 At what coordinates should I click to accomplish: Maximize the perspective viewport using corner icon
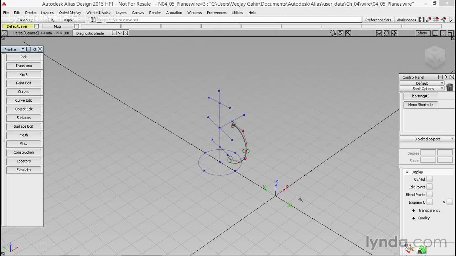pos(451,33)
